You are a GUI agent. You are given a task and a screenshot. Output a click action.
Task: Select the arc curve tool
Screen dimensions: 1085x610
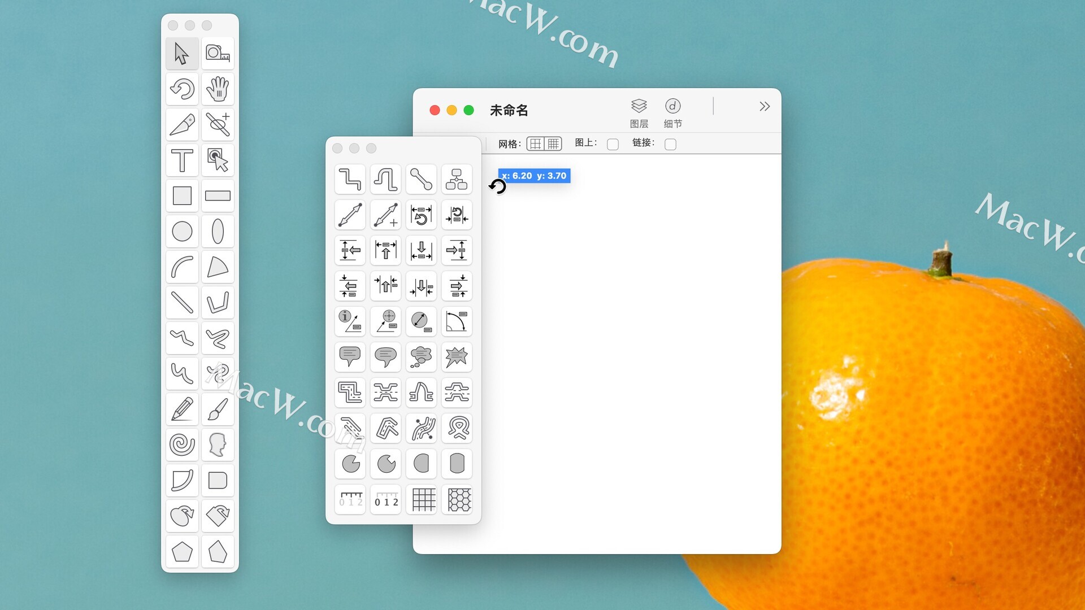pyautogui.click(x=182, y=267)
